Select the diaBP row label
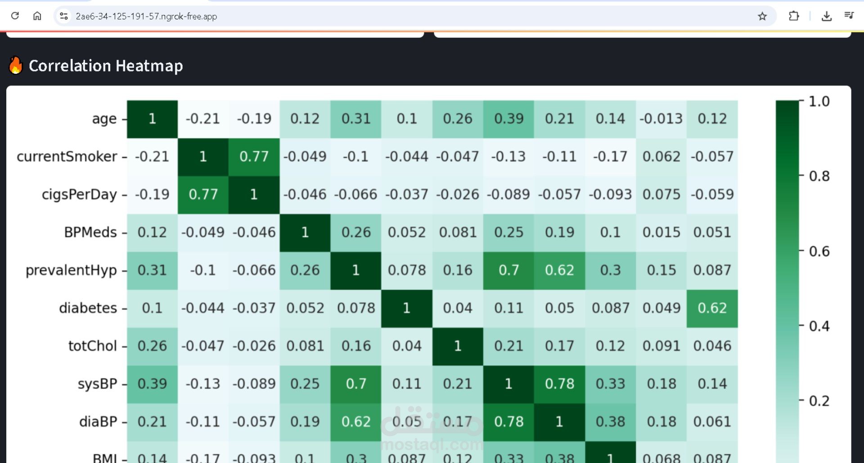Screen dimensions: 864x463 coord(98,422)
